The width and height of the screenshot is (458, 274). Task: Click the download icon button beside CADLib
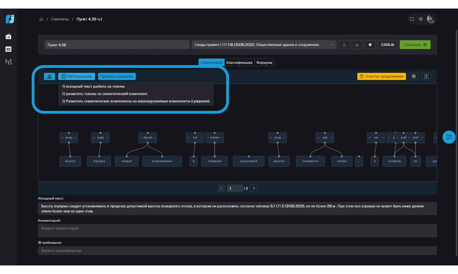pos(357,45)
